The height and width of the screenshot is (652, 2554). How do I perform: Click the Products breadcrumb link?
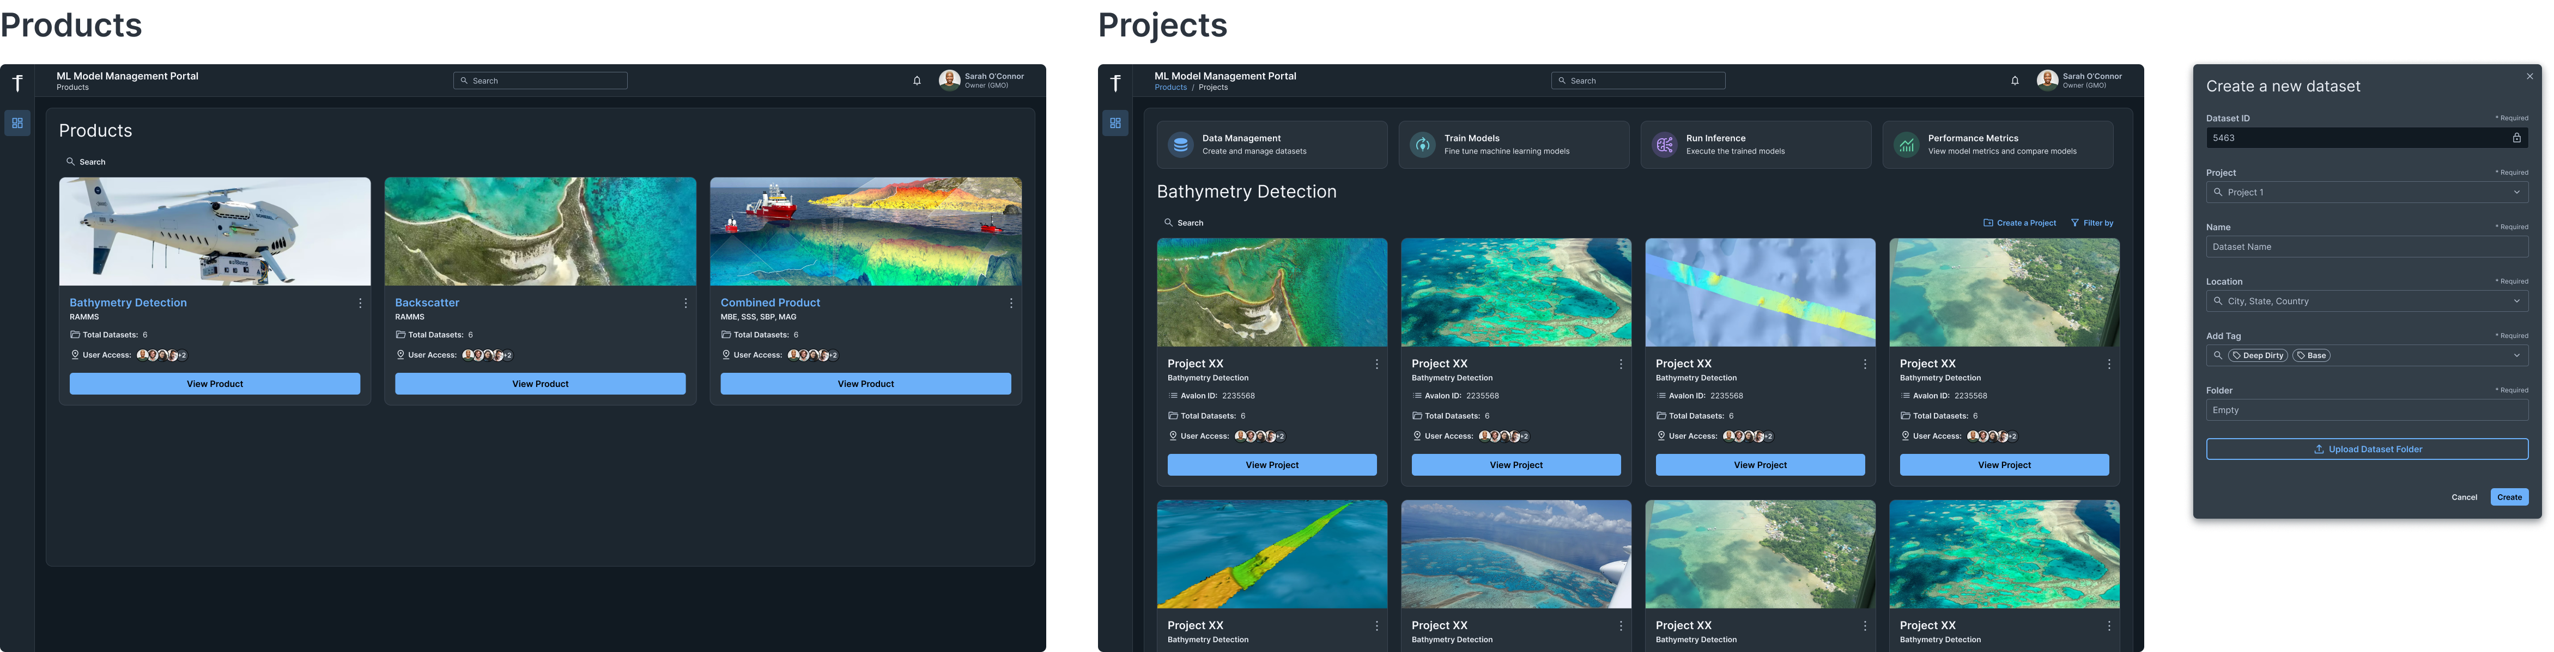(1170, 87)
